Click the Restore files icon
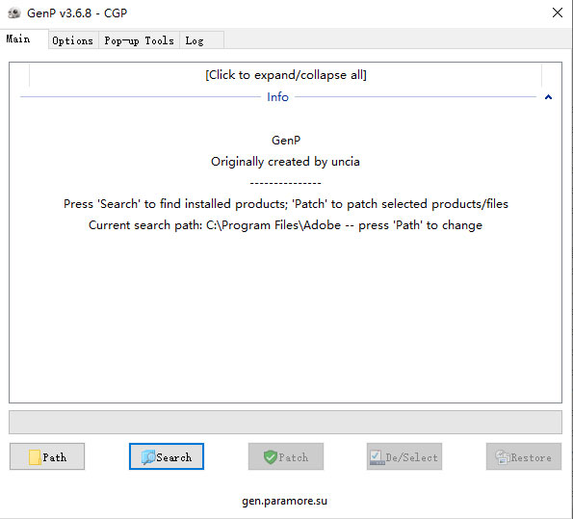 point(502,457)
